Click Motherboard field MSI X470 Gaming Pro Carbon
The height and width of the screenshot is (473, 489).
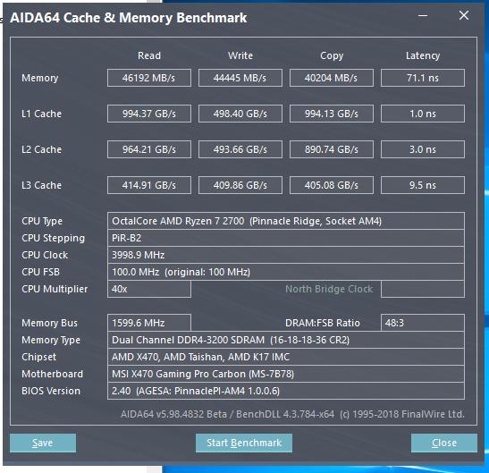(x=286, y=374)
